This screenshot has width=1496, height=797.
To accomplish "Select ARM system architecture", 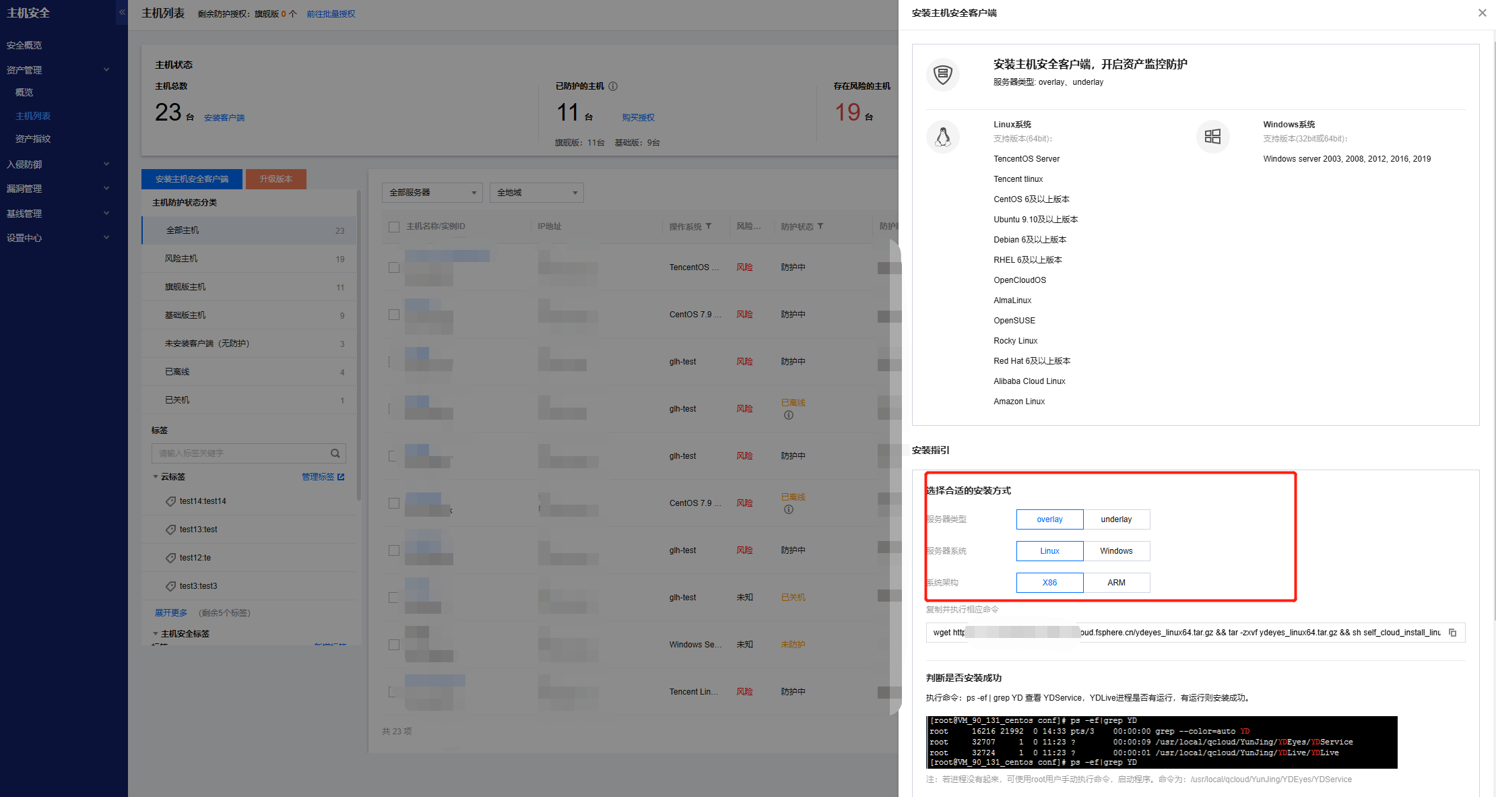I will coord(1115,583).
